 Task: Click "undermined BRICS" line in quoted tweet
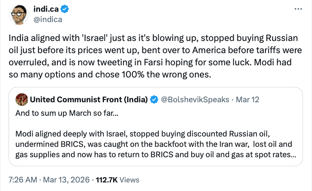pos(54,145)
